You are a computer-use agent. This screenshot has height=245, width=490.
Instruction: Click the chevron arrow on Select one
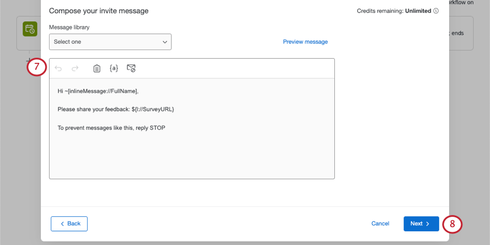(x=165, y=42)
